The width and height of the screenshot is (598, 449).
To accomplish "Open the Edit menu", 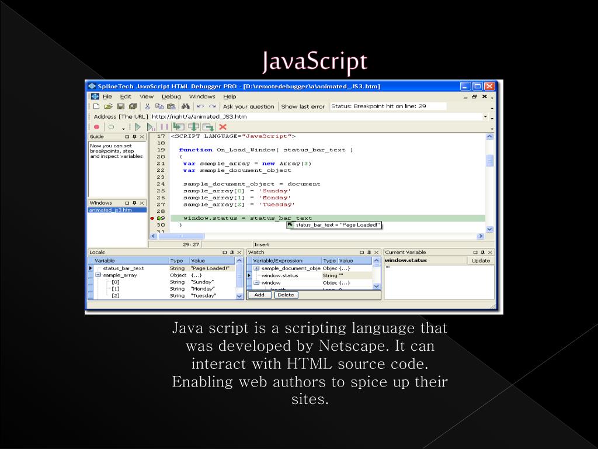I will (x=126, y=96).
